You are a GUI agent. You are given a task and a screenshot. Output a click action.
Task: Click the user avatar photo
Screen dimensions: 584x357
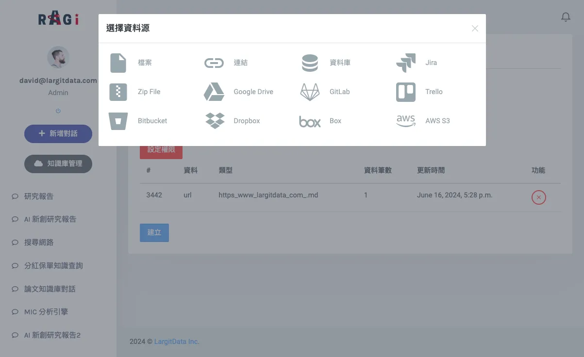click(58, 57)
